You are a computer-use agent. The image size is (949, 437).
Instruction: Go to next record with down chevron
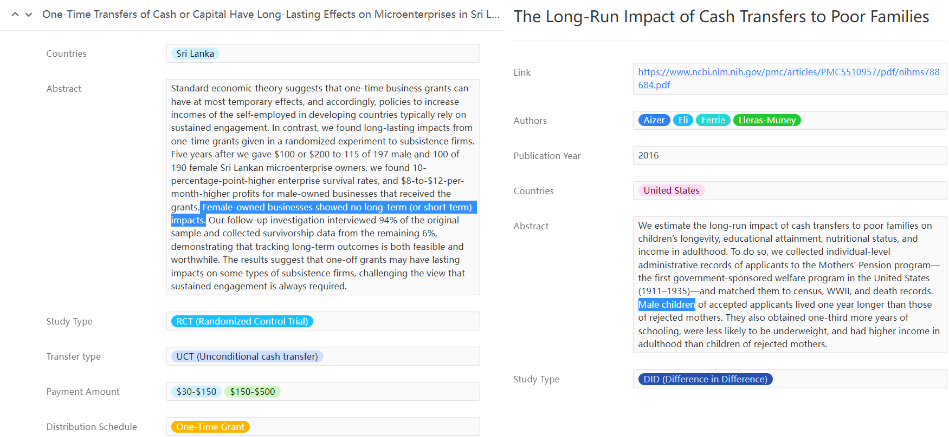29,15
